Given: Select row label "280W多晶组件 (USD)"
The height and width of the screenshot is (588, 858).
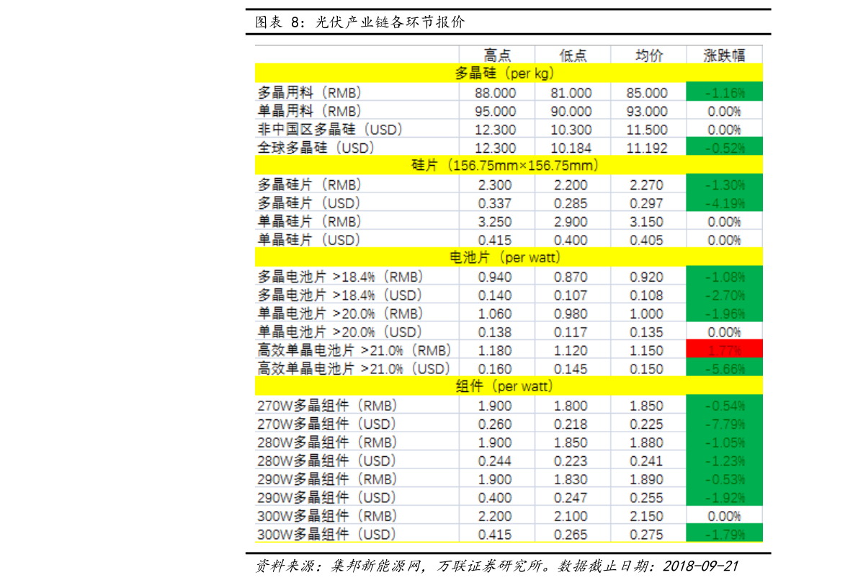Looking at the screenshot, I should click(x=326, y=461).
